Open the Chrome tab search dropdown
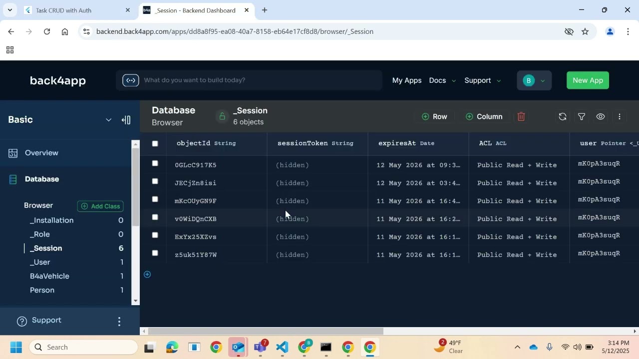The height and width of the screenshot is (359, 639). tap(9, 10)
